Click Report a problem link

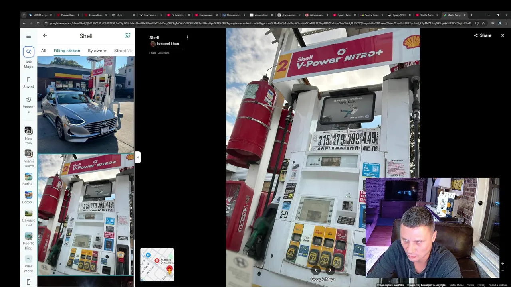pos(498,285)
